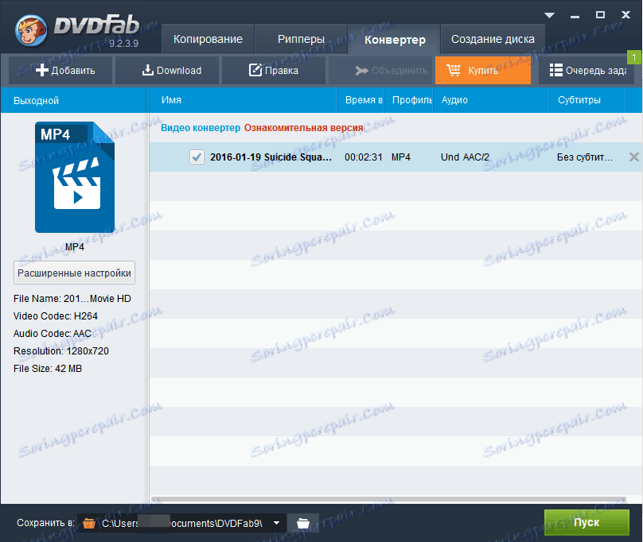The width and height of the screenshot is (643, 542).
Task: Minimize the DVDFab window
Action: point(575,16)
